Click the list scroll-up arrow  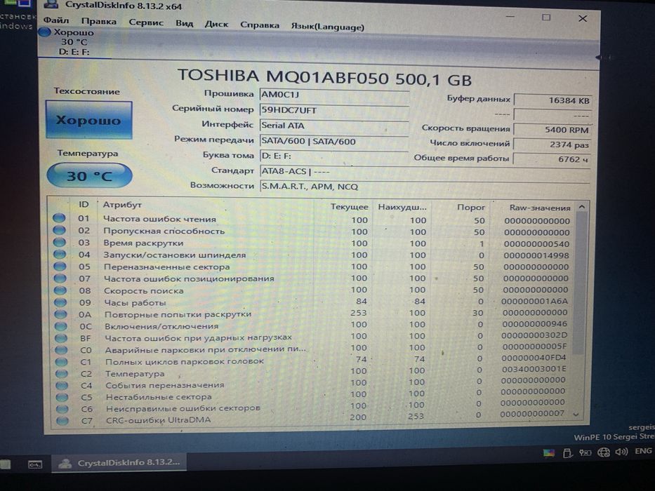click(581, 207)
